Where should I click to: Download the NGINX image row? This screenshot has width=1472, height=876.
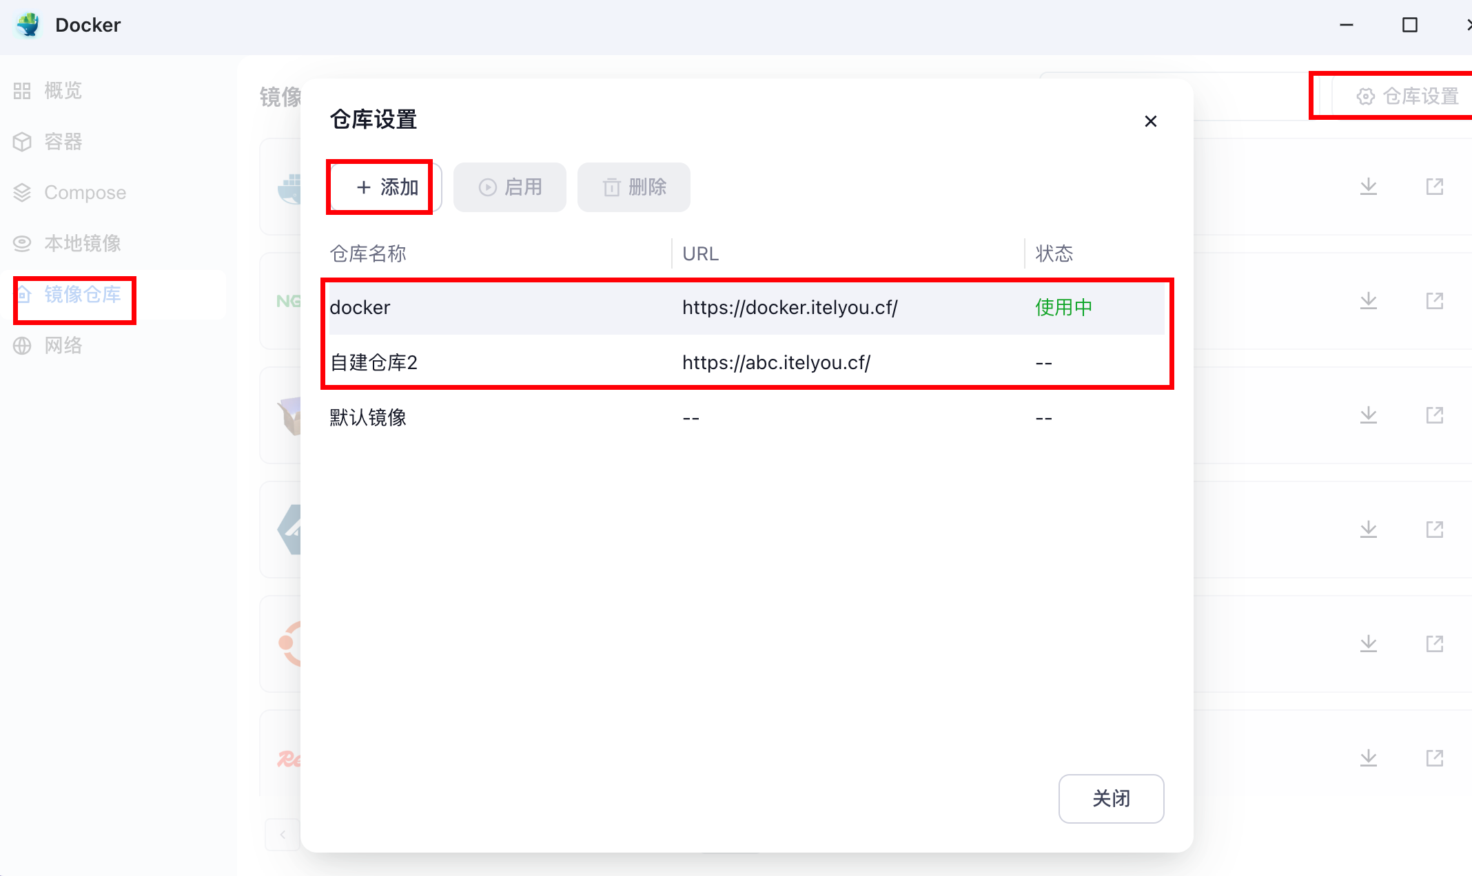coord(1369,301)
